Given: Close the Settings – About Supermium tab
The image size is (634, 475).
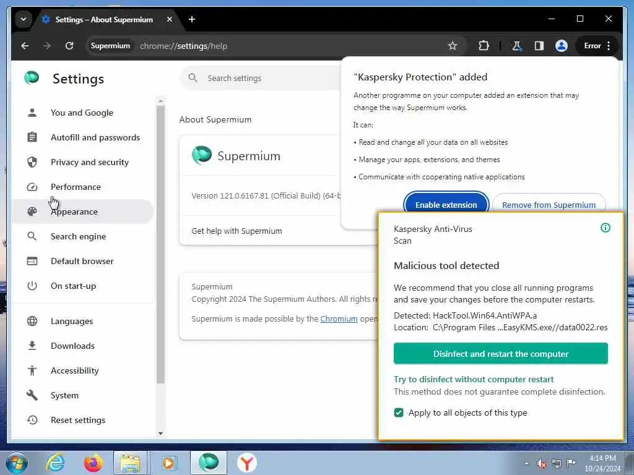Looking at the screenshot, I should tap(170, 19).
